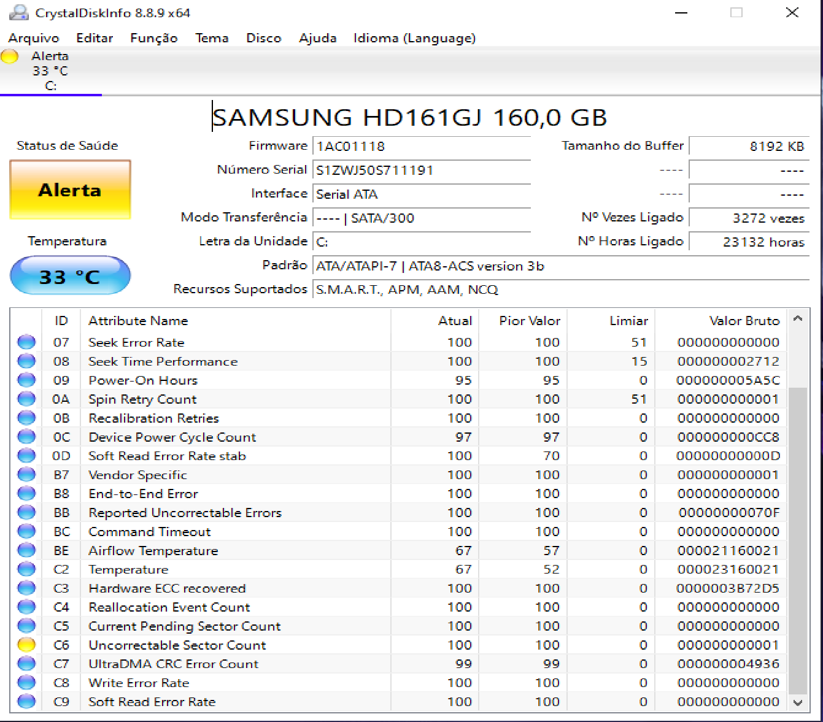Click the Nº Horas Ligado field 23132 horas
Viewport: 823px width, 722px height.
[749, 242]
